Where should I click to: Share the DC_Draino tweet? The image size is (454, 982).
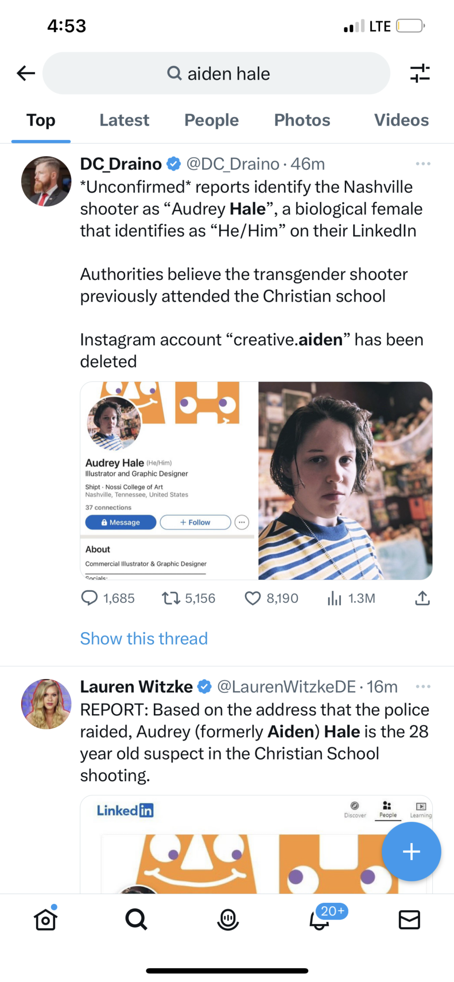pyautogui.click(x=422, y=598)
